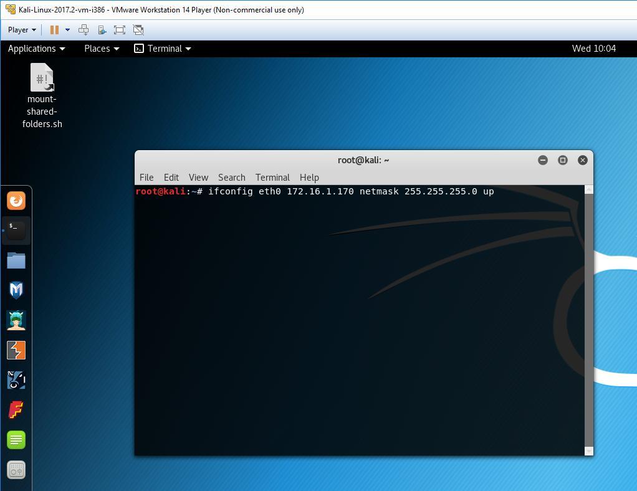Select the mount-shared-folders.sh desktop file
Screen dimensions: 637x491
pos(42,96)
